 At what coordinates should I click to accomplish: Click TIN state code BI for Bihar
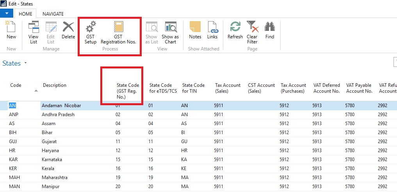click(183, 133)
